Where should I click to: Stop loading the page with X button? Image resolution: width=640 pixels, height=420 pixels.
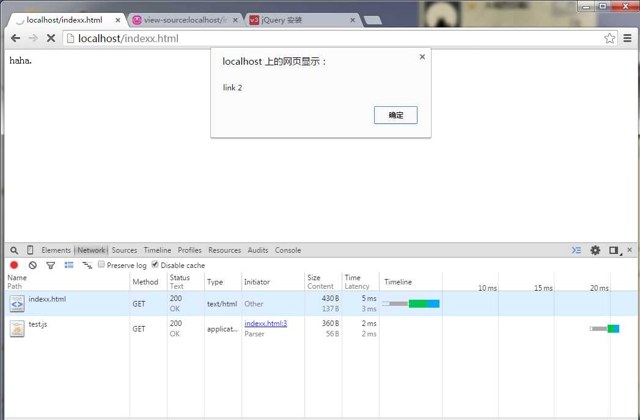click(51, 38)
